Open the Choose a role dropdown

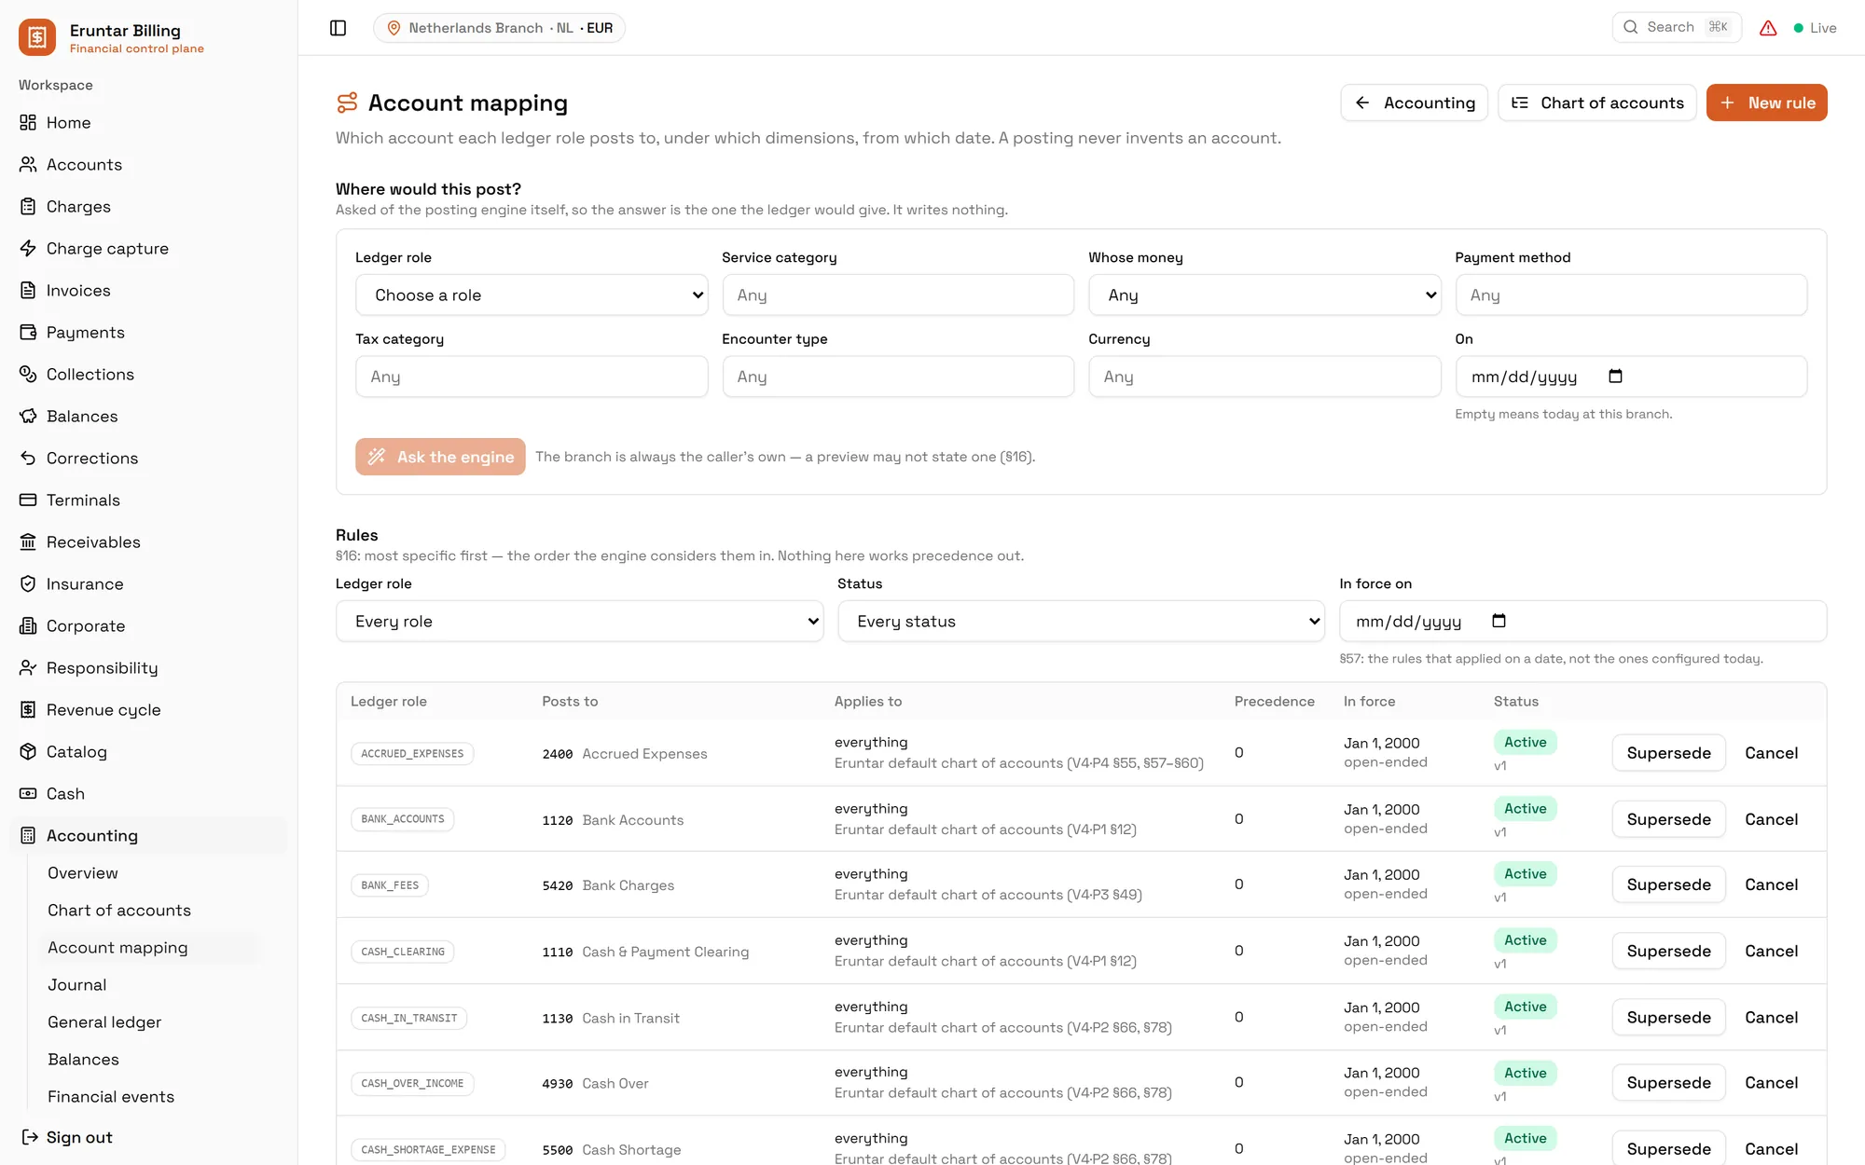coord(532,295)
